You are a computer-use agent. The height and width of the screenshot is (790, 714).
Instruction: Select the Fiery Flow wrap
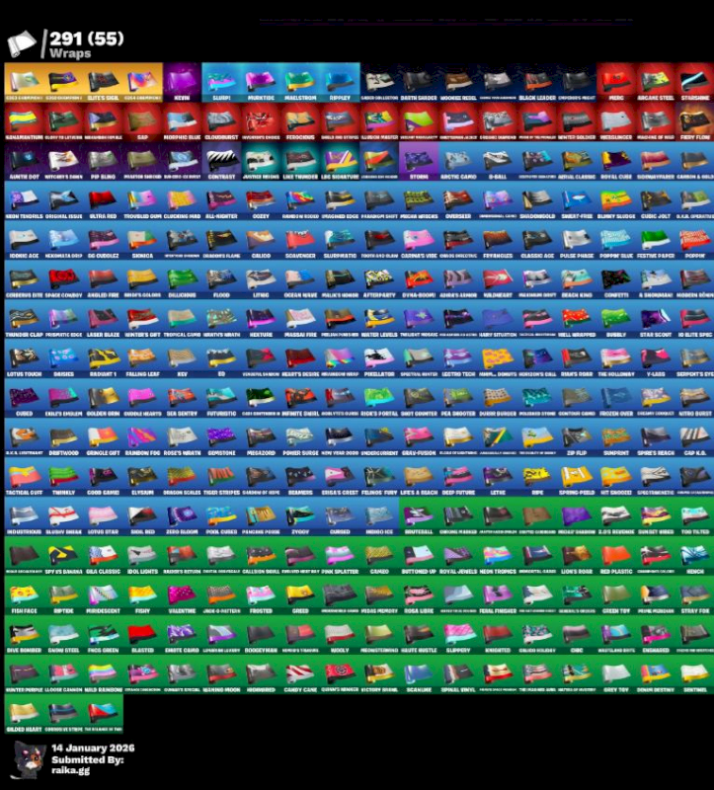tap(695, 121)
